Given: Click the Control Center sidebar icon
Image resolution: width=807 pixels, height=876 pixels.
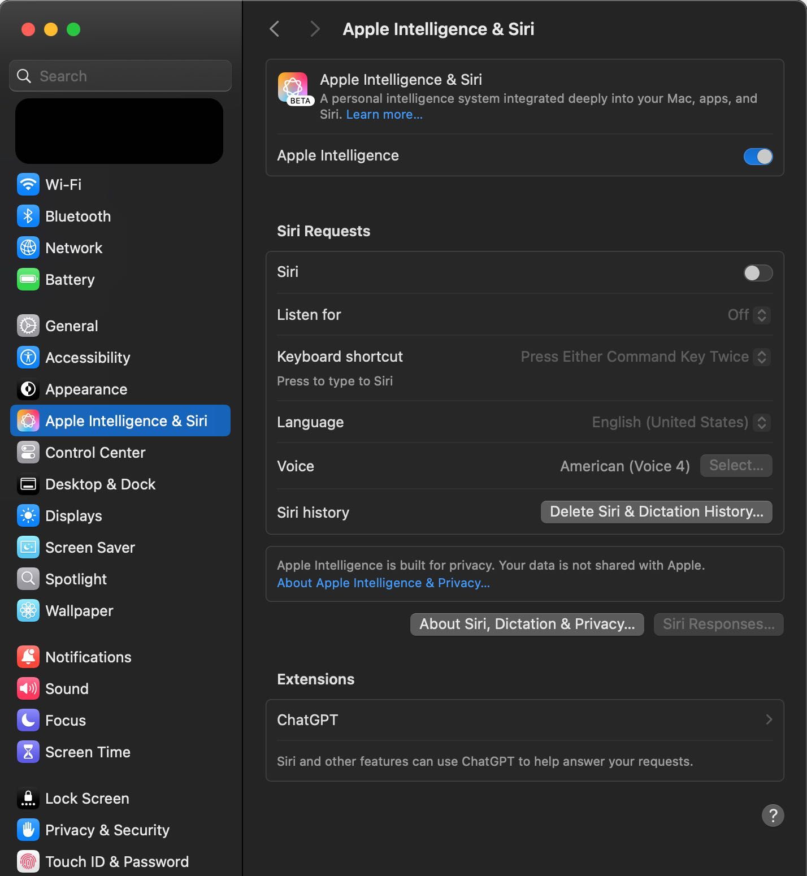Looking at the screenshot, I should pyautogui.click(x=28, y=452).
